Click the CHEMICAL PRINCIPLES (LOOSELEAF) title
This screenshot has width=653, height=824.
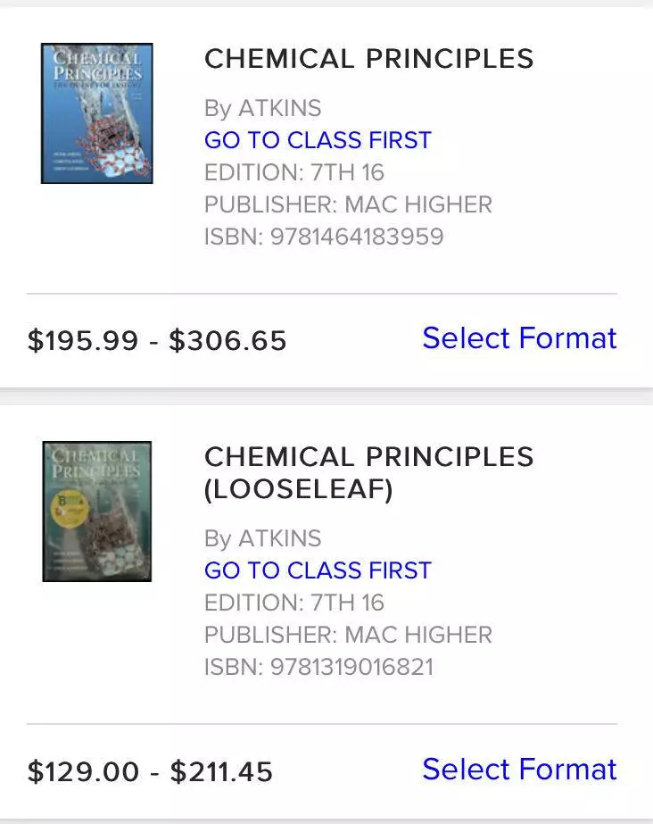(368, 472)
